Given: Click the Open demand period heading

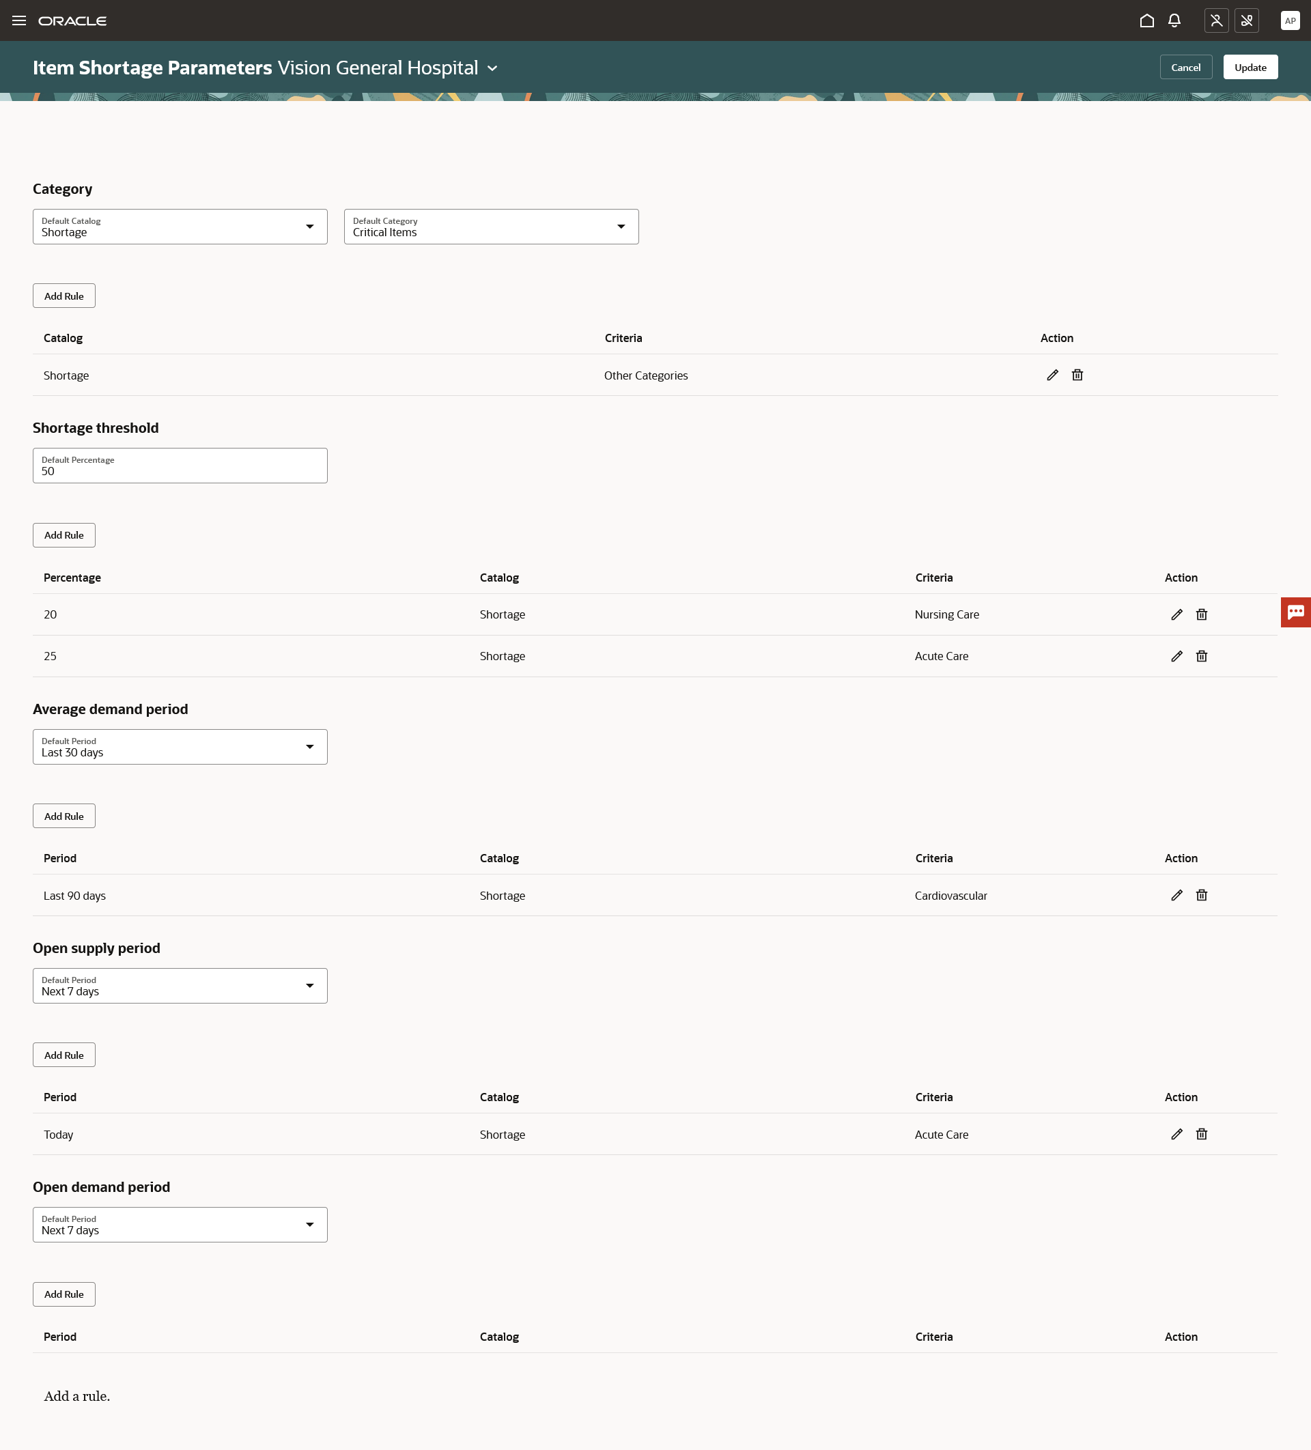Looking at the screenshot, I should pos(102,1186).
